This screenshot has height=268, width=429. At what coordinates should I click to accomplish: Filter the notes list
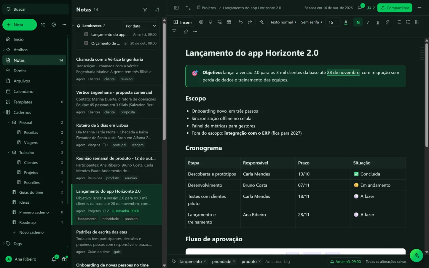145,10
